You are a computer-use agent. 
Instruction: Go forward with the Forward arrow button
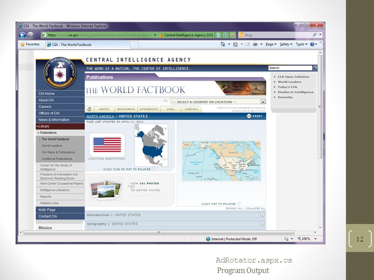coord(30,35)
